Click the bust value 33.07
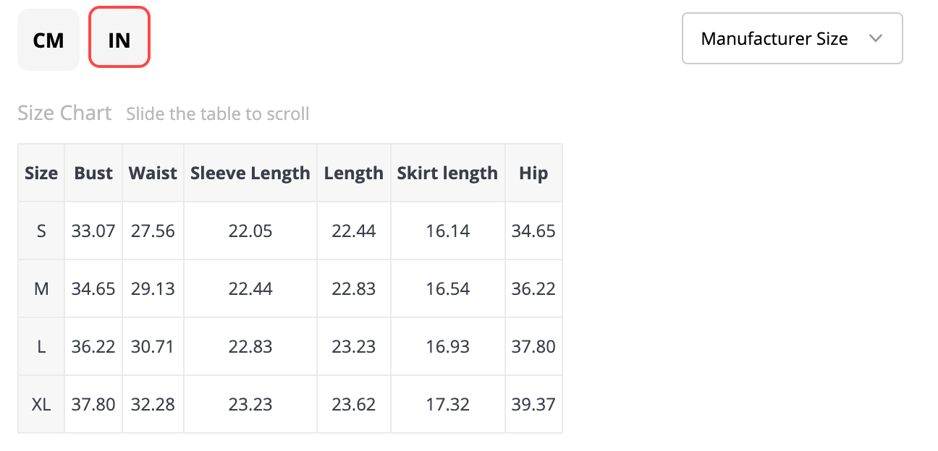 click(x=93, y=231)
